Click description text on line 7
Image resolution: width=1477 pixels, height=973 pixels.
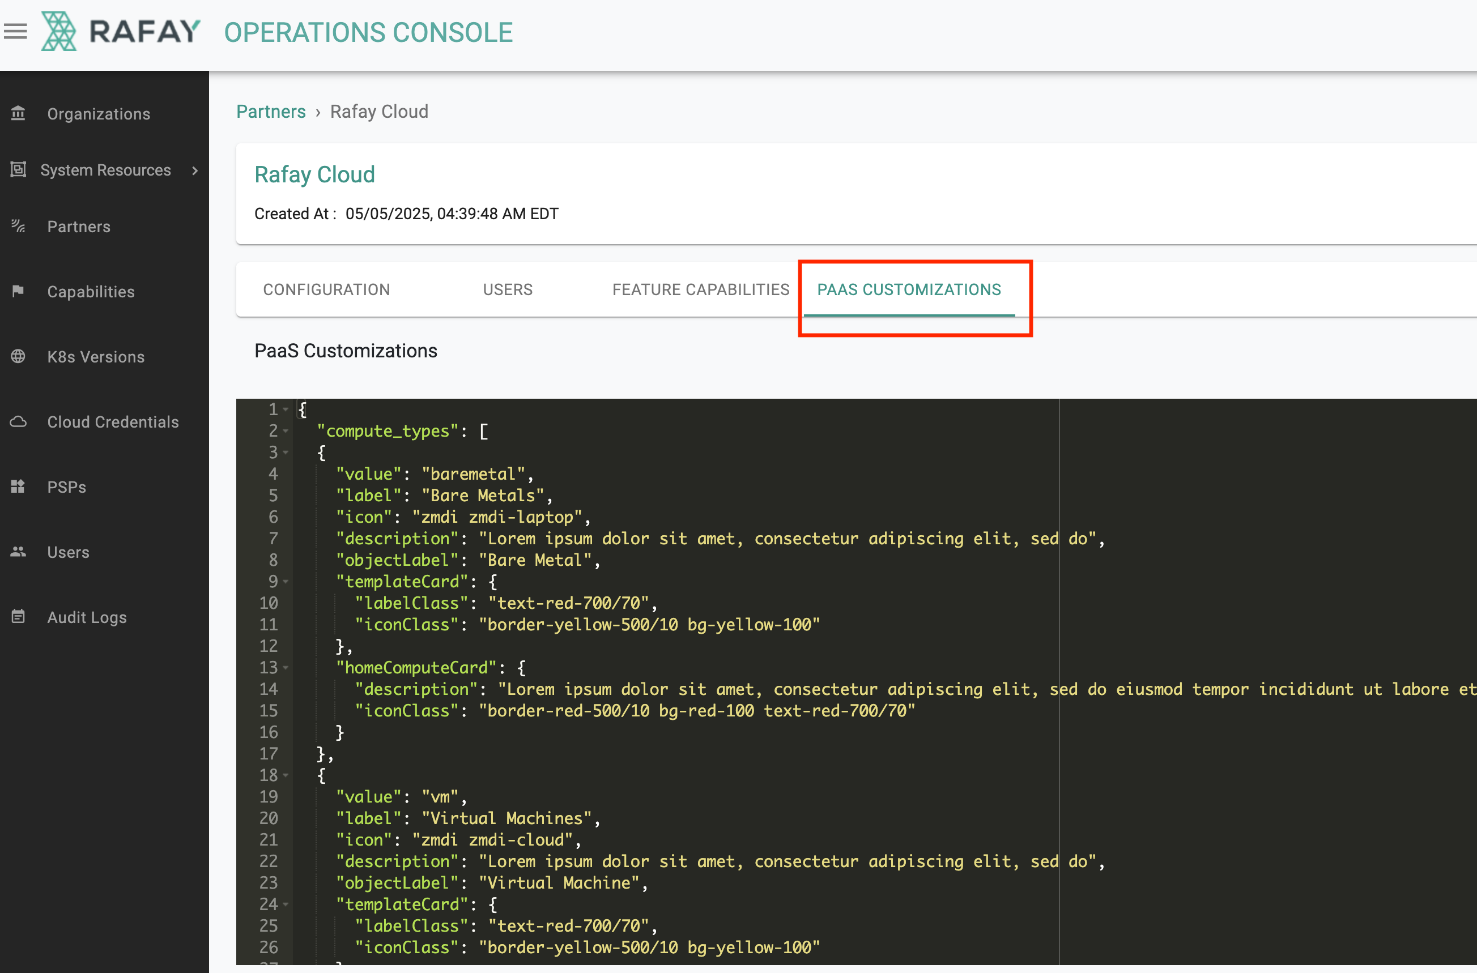pyautogui.click(x=787, y=539)
